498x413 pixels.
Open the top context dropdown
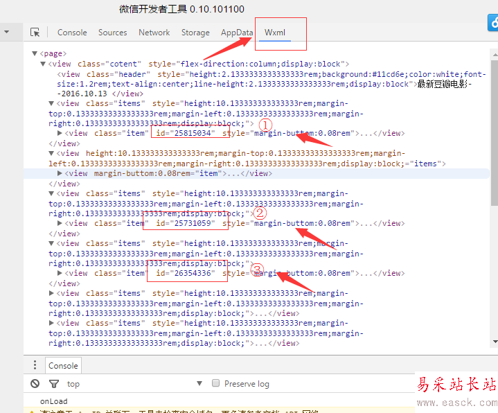(135, 384)
